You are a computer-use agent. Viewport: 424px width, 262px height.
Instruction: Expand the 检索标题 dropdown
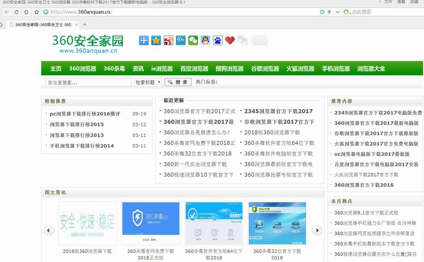pyautogui.click(x=148, y=83)
